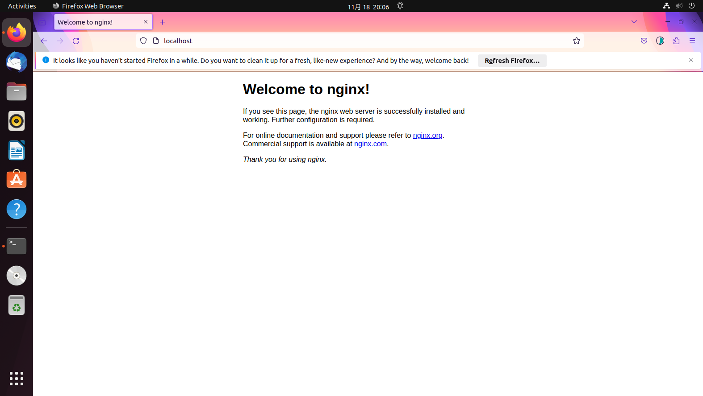
Task: Open the network status icon in top bar
Action: click(x=666, y=6)
